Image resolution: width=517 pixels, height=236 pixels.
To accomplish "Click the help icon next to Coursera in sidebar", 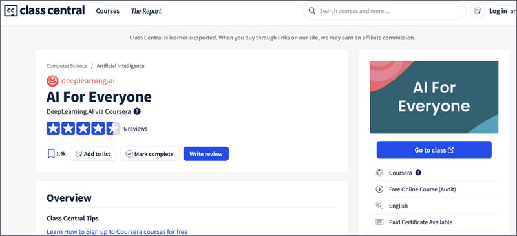I will tap(418, 173).
